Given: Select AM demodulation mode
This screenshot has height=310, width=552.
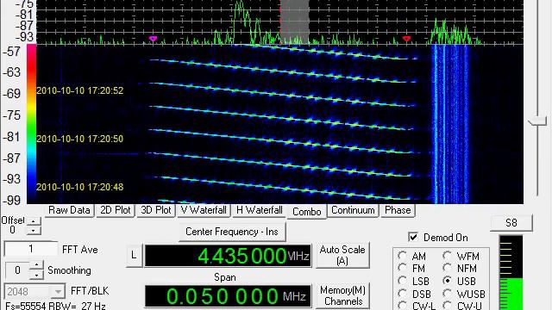Looking at the screenshot, I should [x=403, y=256].
